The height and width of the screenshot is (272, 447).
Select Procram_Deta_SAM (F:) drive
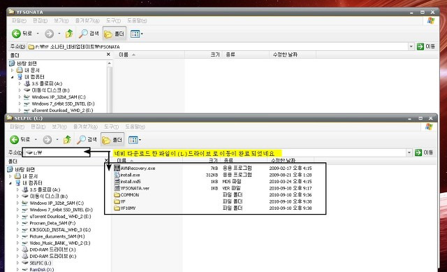48,223
